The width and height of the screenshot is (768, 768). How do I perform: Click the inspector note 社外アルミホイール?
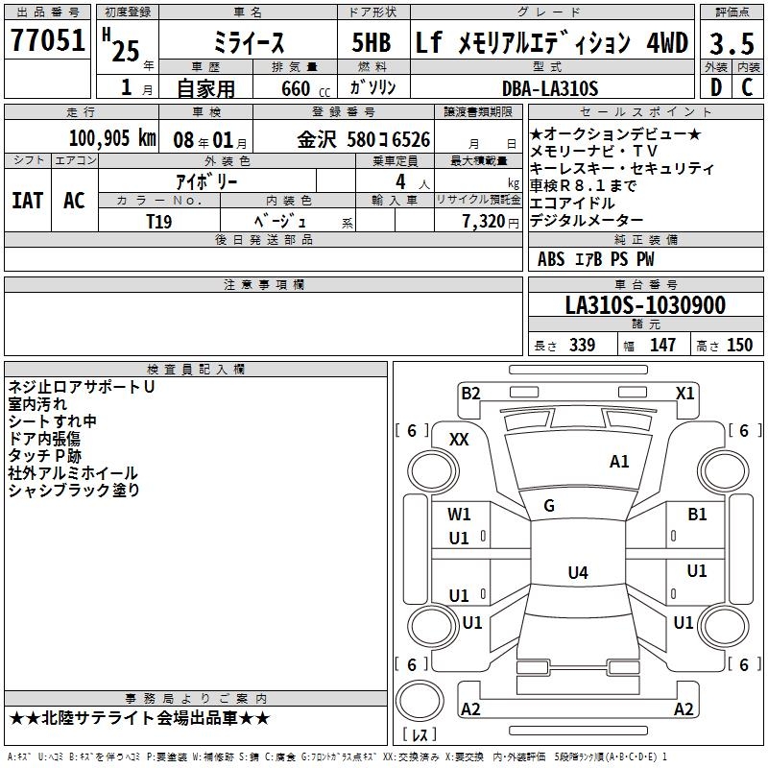point(73,472)
